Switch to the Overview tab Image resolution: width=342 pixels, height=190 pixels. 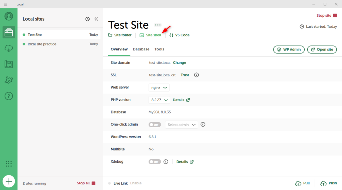point(119,49)
